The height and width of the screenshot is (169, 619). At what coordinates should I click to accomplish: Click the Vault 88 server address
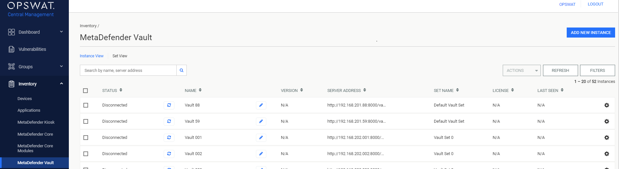point(356,105)
